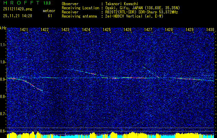Click the 0.9 kHz axis label
The image size is (217, 138).
click(x=3, y=79)
